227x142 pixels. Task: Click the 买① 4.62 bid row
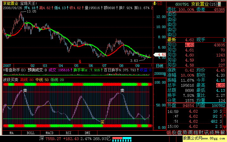coord(196,45)
